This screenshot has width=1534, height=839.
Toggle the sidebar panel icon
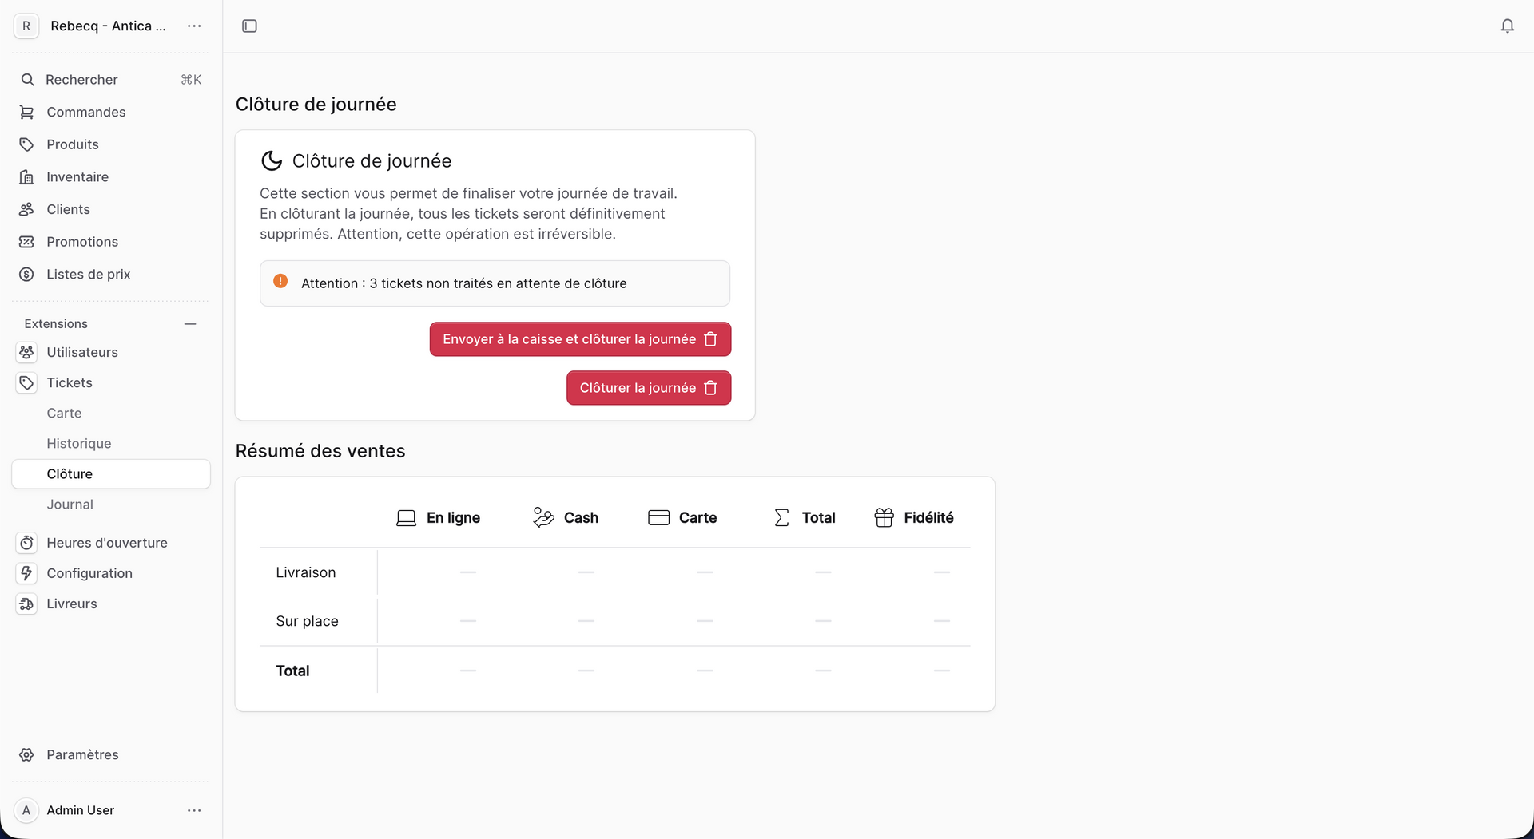click(249, 26)
